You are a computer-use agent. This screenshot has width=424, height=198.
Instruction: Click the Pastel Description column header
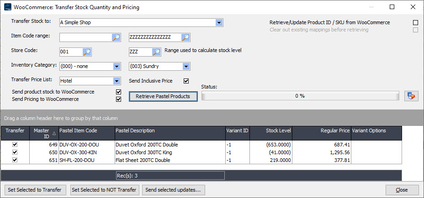(170, 133)
